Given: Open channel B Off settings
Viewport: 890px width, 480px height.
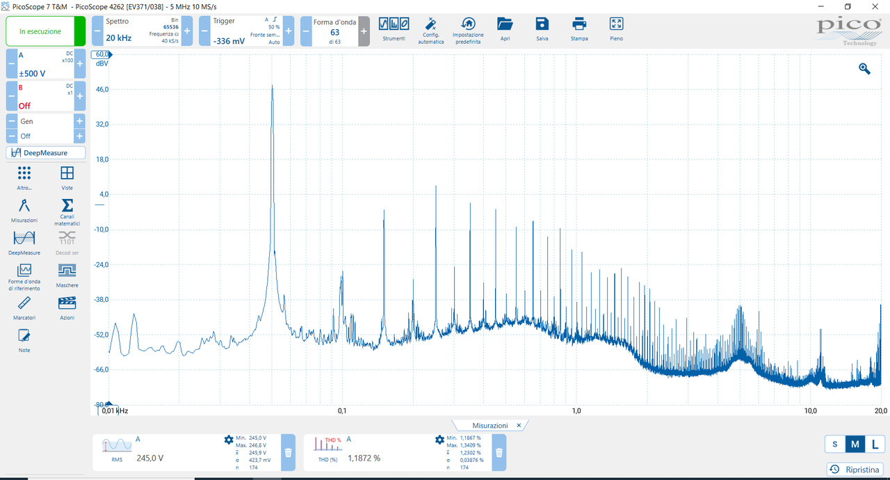Looking at the screenshot, I should click(46, 96).
